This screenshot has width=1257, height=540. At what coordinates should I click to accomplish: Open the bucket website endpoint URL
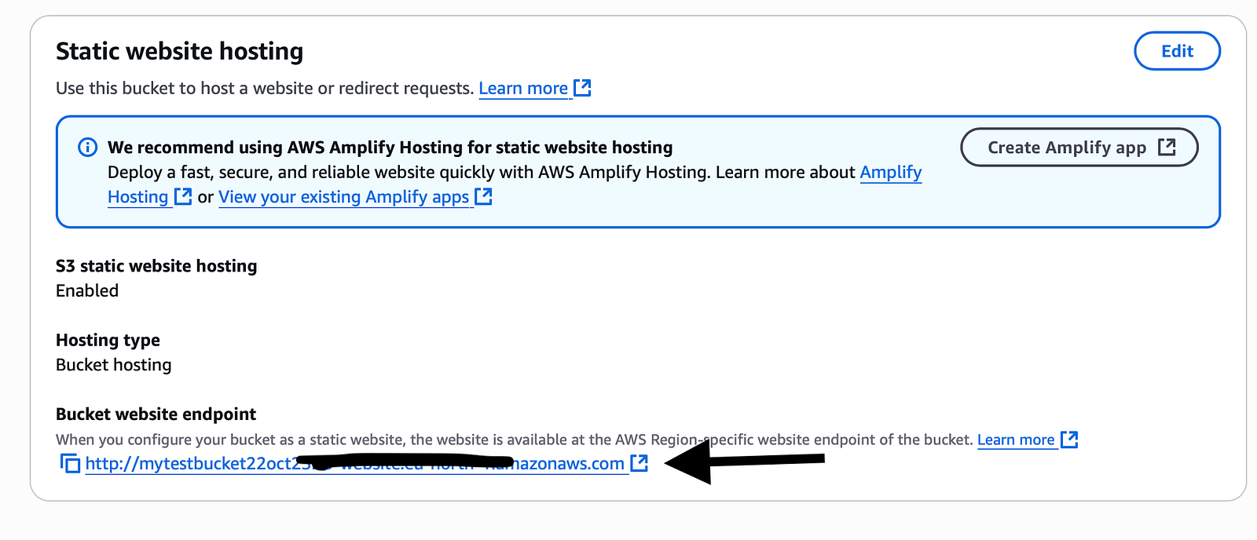tap(354, 464)
